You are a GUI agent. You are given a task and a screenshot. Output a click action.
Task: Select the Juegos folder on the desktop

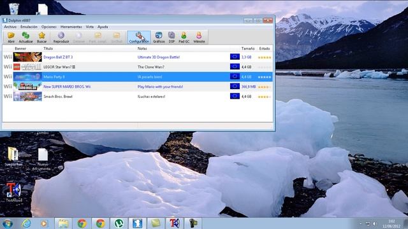coord(13,156)
